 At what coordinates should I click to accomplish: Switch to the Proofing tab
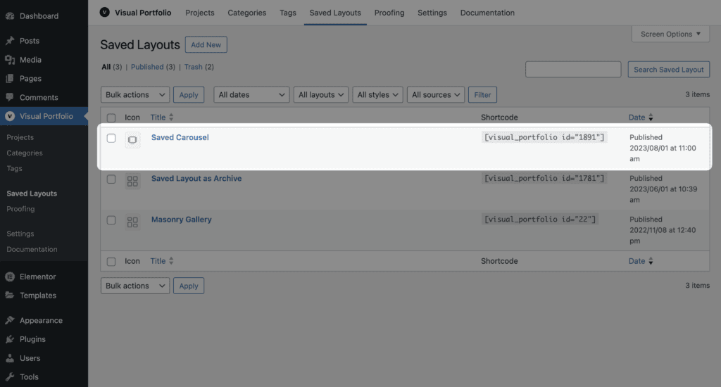coord(389,13)
